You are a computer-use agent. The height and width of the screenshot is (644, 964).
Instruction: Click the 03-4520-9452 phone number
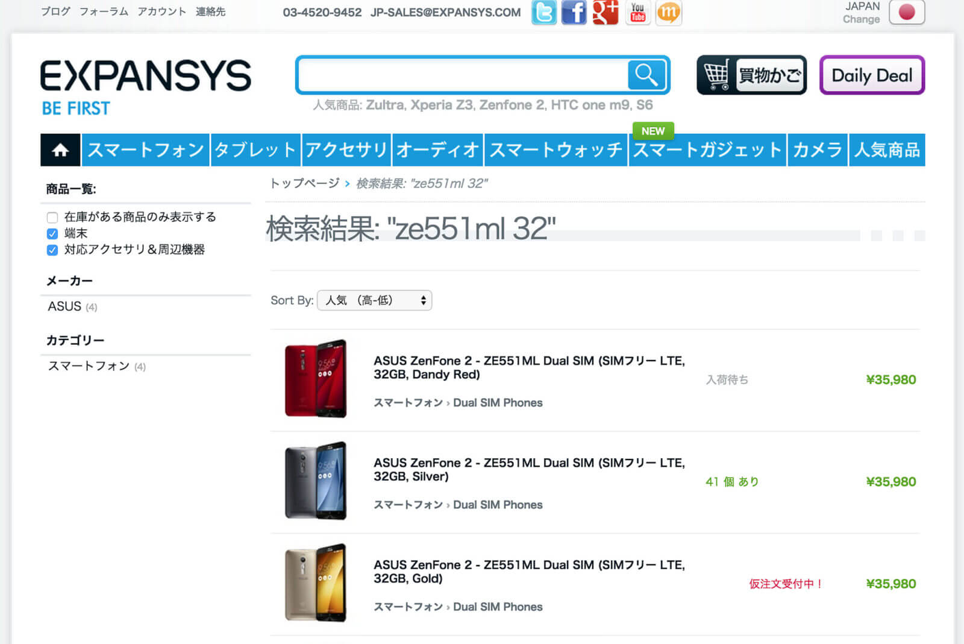point(322,12)
